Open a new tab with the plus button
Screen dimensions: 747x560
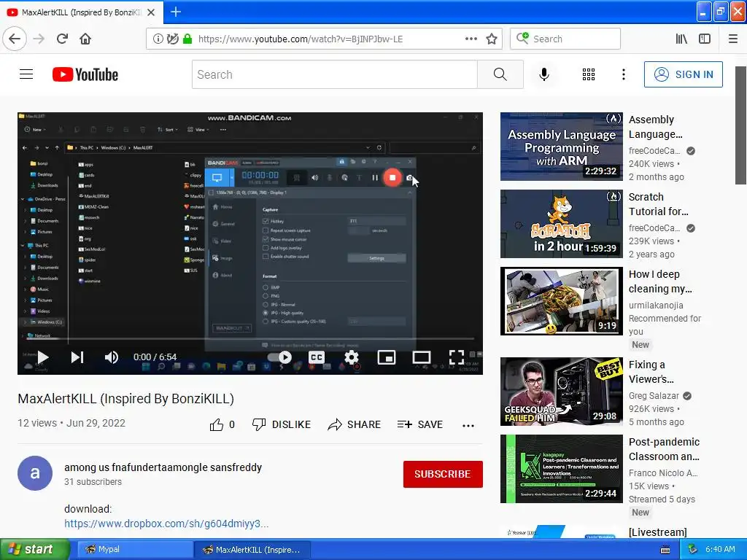(176, 12)
